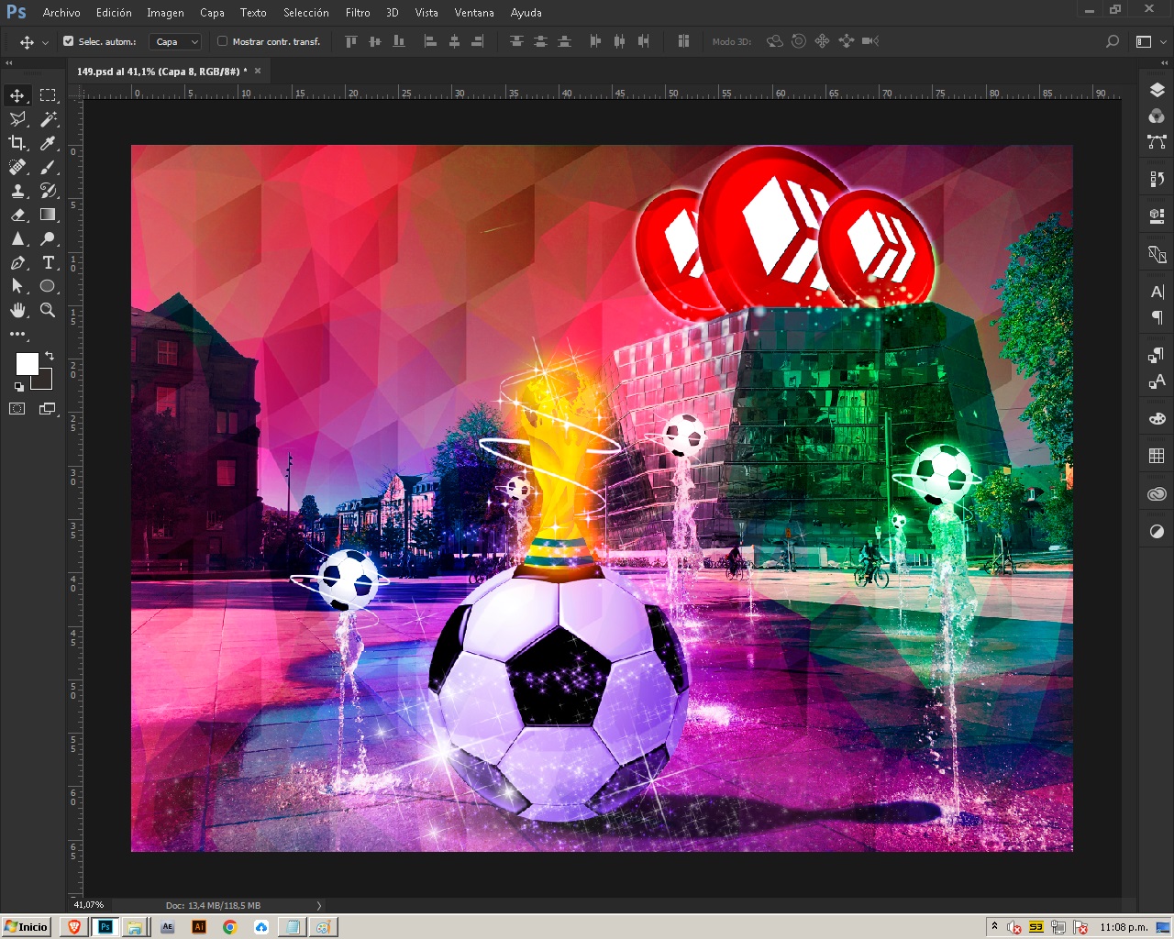Open the History panel icon
1174x939 pixels.
click(1157, 179)
